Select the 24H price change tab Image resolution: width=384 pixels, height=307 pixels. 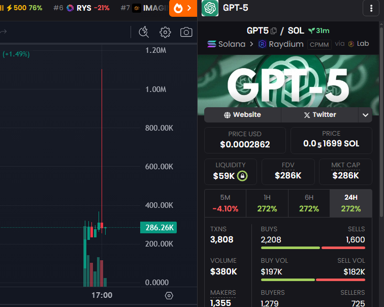point(351,203)
